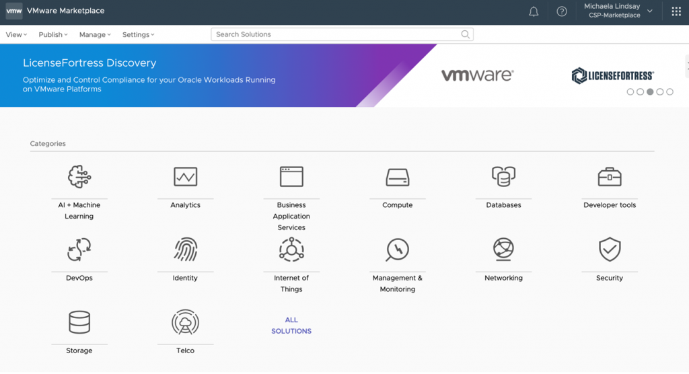Expand the Manage menu
689x374 pixels.
(x=95, y=35)
